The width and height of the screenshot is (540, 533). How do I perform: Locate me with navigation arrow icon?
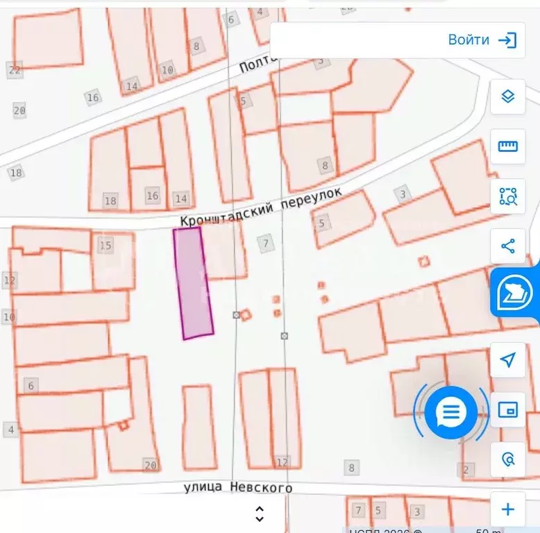[507, 359]
